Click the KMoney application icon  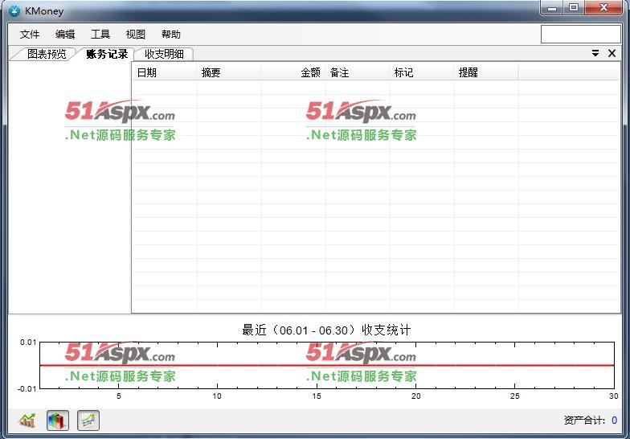click(x=14, y=11)
